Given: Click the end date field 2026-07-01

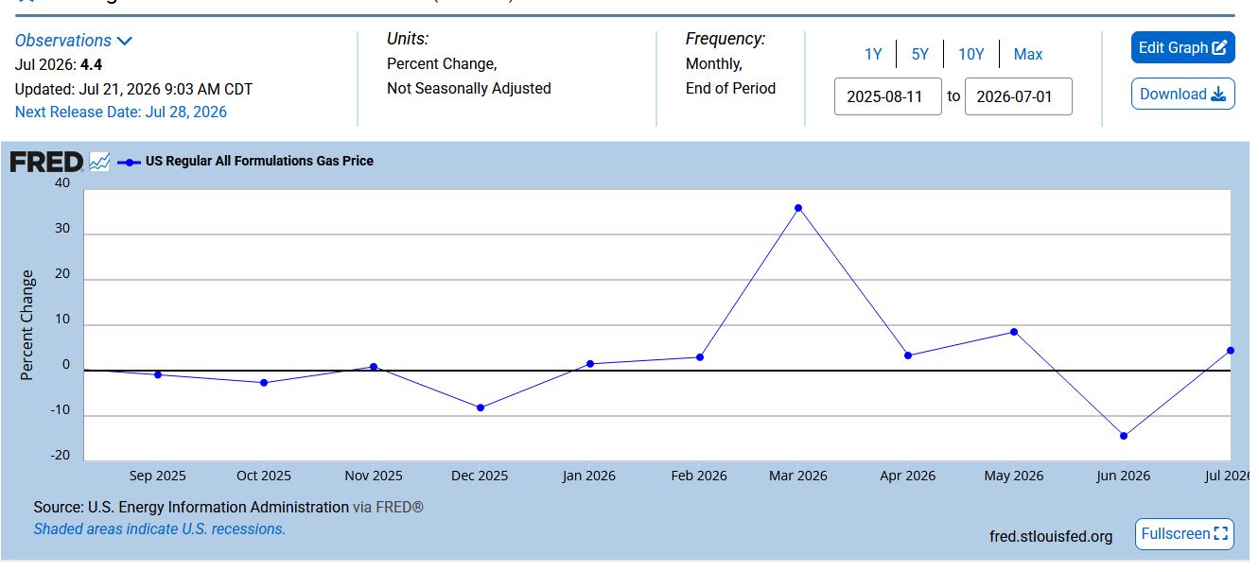Looking at the screenshot, I should (1019, 96).
